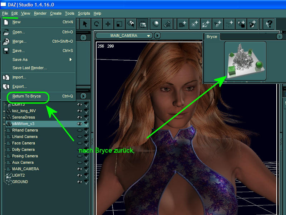This screenshot has height=215, width=286.
Task: Click the render viewport icon
Action: tap(142, 24)
